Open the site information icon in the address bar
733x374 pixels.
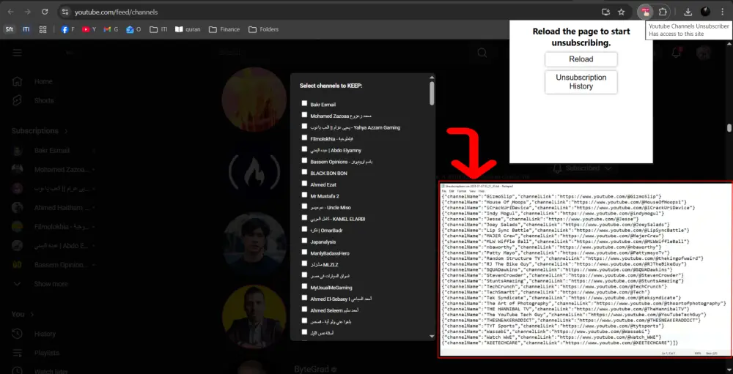65,12
